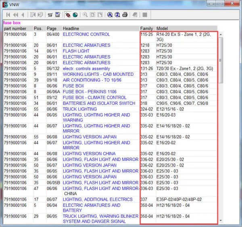Viewport: 242px width, 227px height.
Task: Toggle the red pin tool icon
Action: click(68, 15)
